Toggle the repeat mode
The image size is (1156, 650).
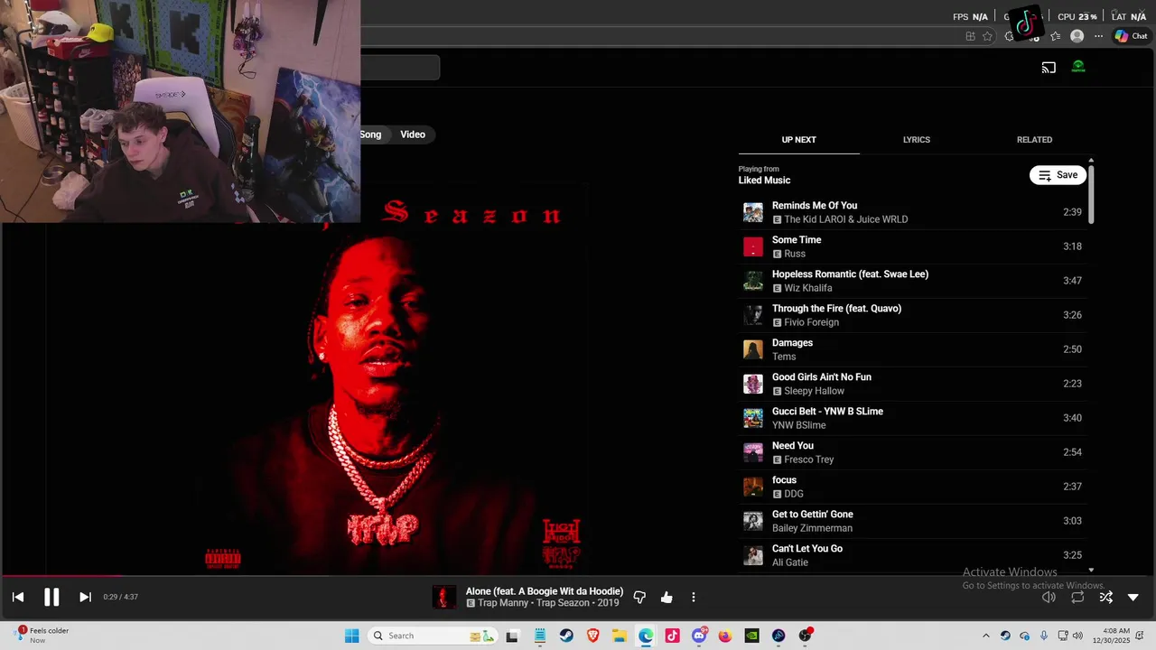pos(1077,598)
